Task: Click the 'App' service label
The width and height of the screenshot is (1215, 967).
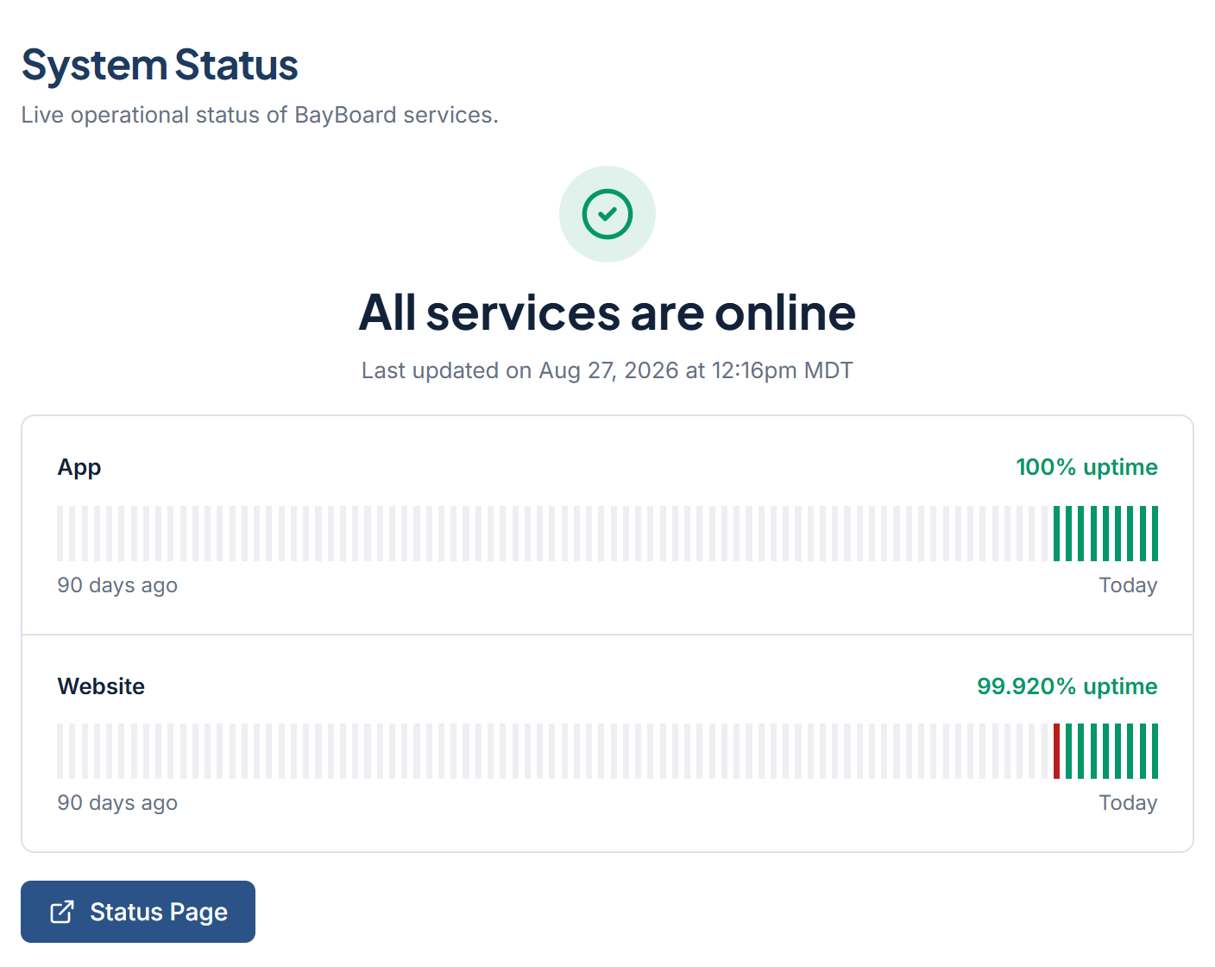Action: [x=79, y=468]
